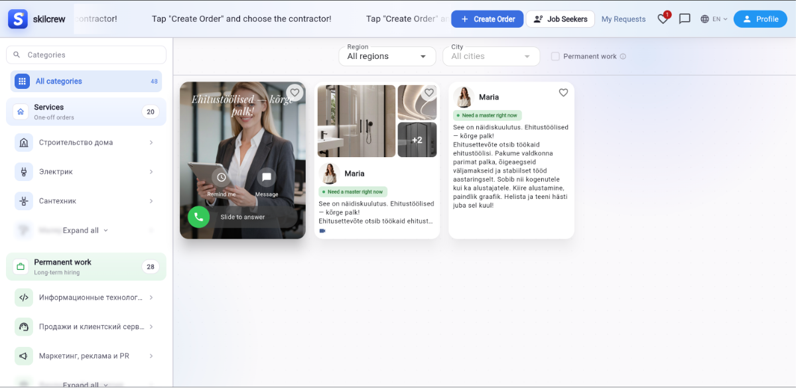The height and width of the screenshot is (388, 796).
Task: Favorite Maria's photo gallery card
Action: [x=429, y=93]
